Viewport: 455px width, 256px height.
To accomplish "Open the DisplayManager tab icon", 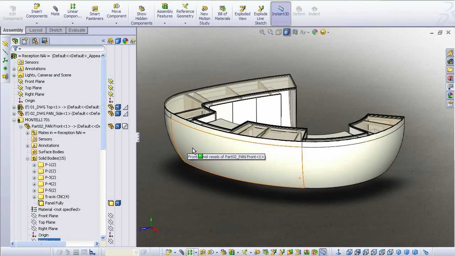I will (44, 41).
